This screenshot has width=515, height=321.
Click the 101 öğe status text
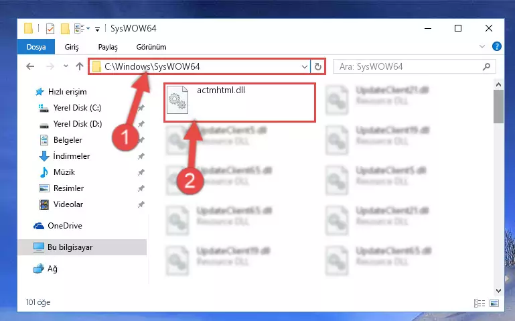(38, 302)
